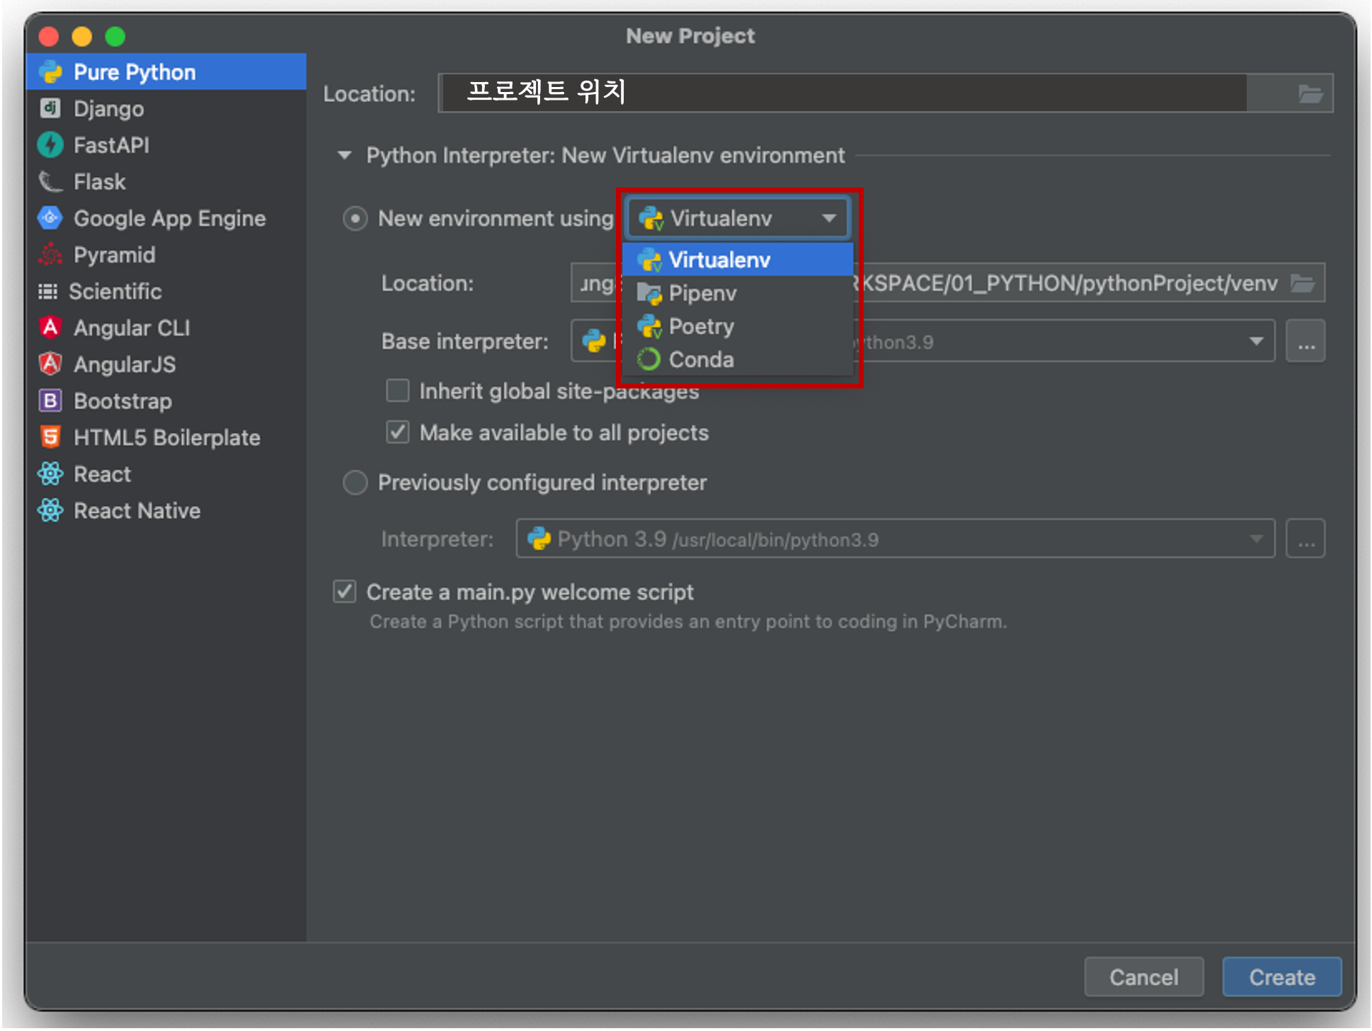This screenshot has width=1372, height=1031.
Task: Browse the project Location folder icon
Action: point(1310,93)
